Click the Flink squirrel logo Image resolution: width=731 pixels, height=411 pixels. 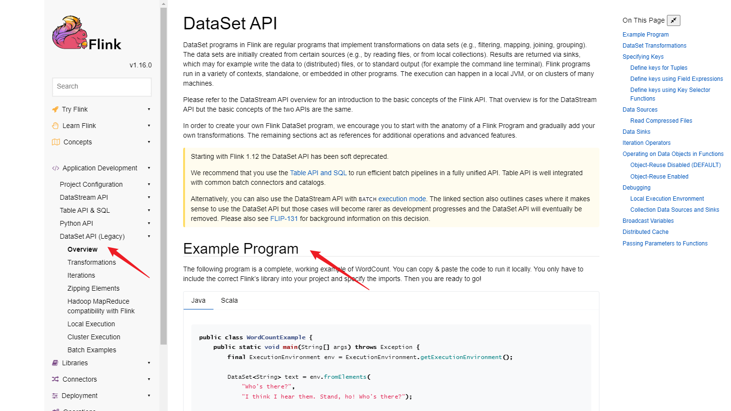tap(87, 33)
